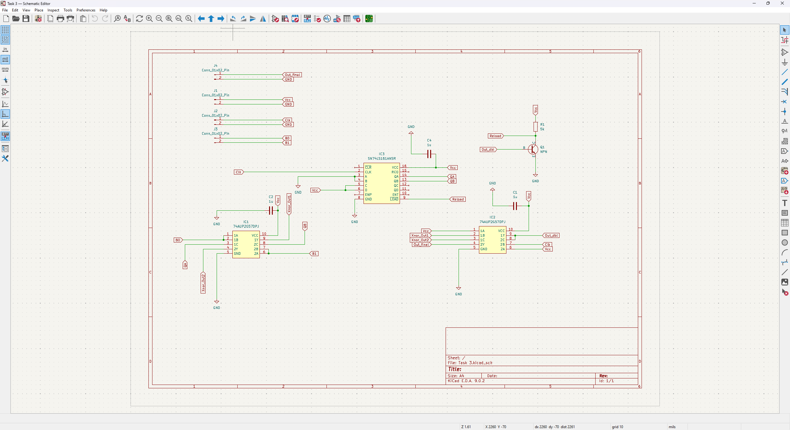The width and height of the screenshot is (790, 430).
Task: Toggle hidden pins display
Action: click(x=5, y=92)
